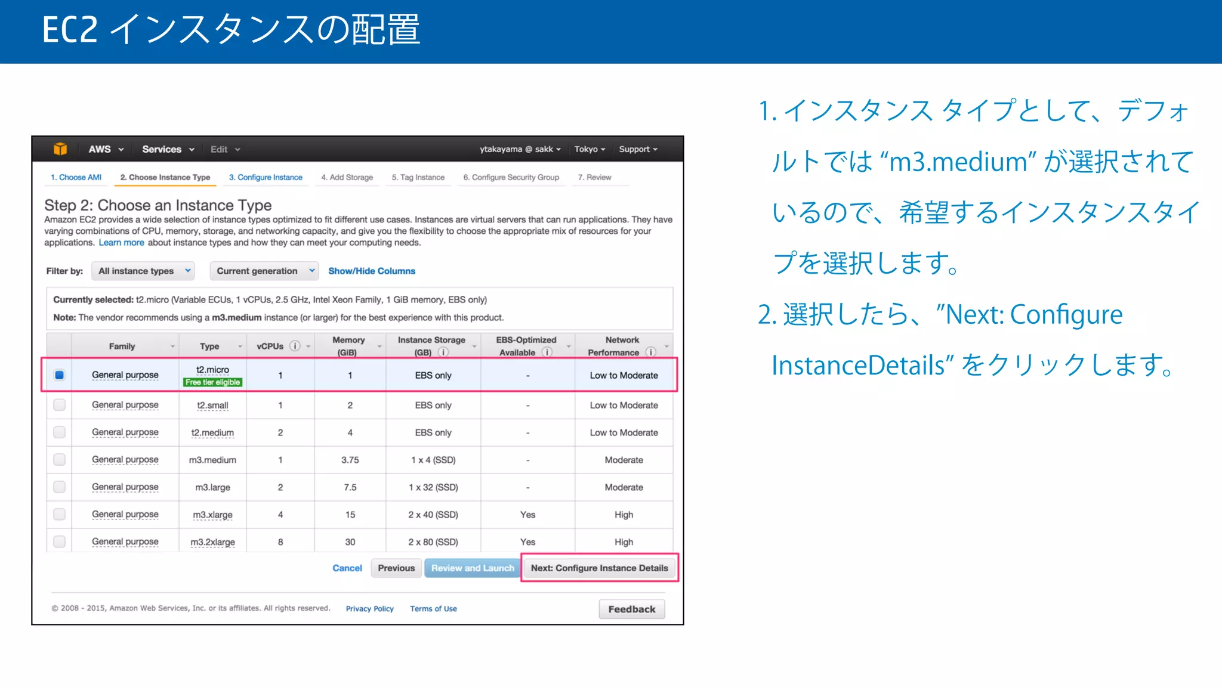This screenshot has width=1222, height=687.
Task: Click the AWS cube logo icon
Action: click(x=60, y=149)
